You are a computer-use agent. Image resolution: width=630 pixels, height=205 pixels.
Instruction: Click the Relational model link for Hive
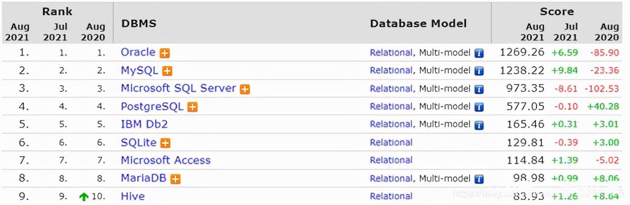391,196
